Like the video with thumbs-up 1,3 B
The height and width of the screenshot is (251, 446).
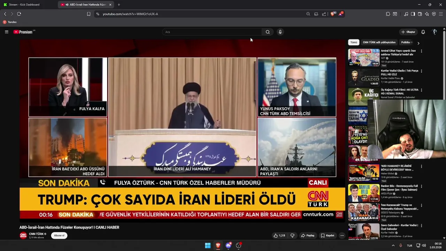(x=279, y=236)
